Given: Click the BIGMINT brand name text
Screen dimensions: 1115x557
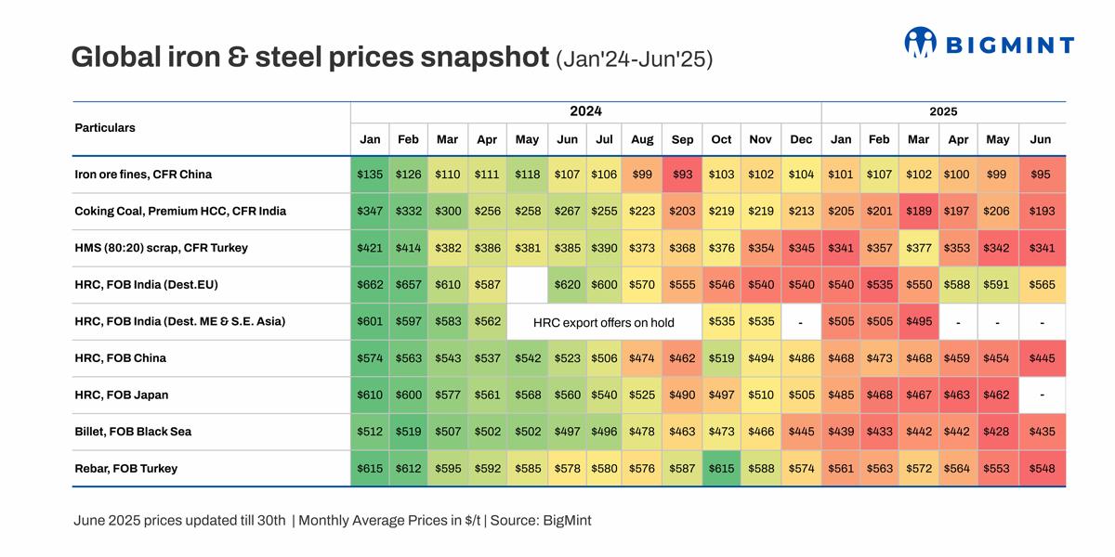Looking at the screenshot, I should point(1009,44).
